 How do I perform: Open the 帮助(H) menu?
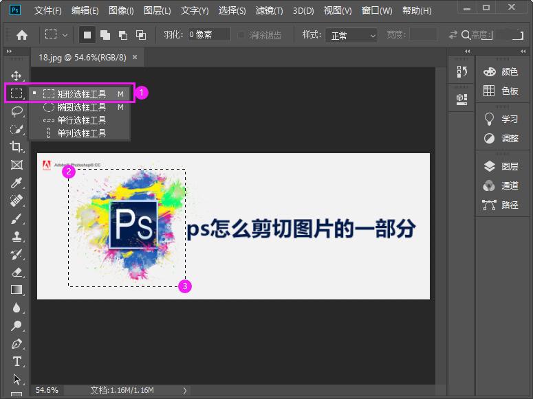(x=417, y=10)
